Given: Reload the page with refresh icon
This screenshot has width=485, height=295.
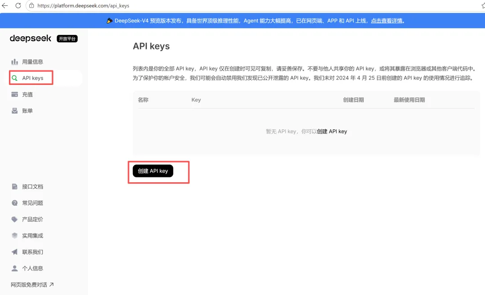Looking at the screenshot, I should point(18,5).
